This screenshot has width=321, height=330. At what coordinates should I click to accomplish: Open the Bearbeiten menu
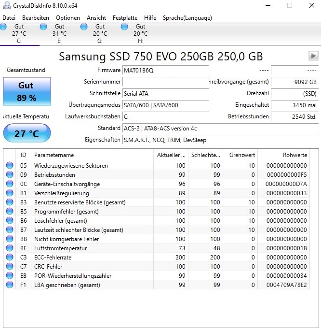pos(36,18)
